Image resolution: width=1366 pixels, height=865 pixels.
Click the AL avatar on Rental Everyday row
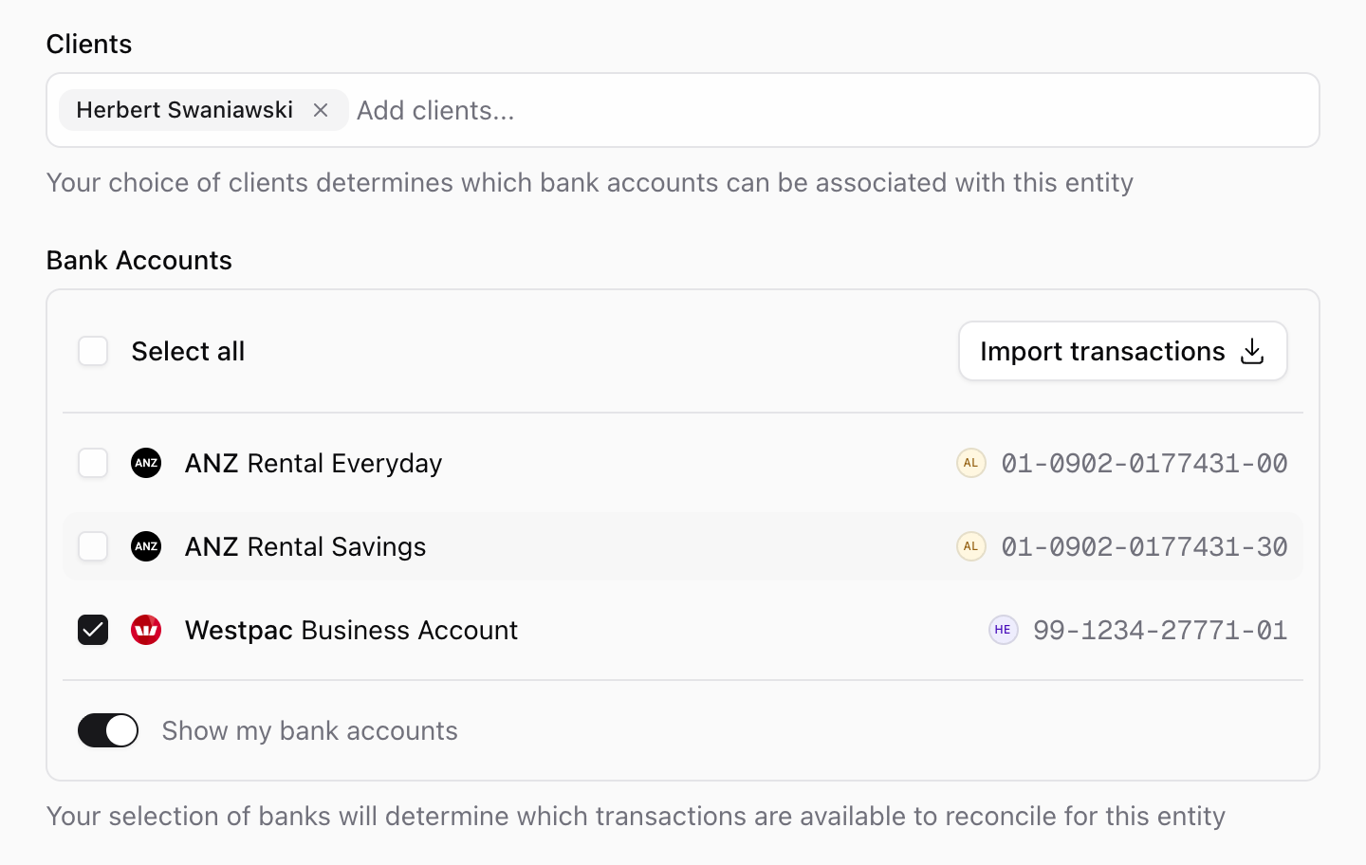tap(970, 463)
